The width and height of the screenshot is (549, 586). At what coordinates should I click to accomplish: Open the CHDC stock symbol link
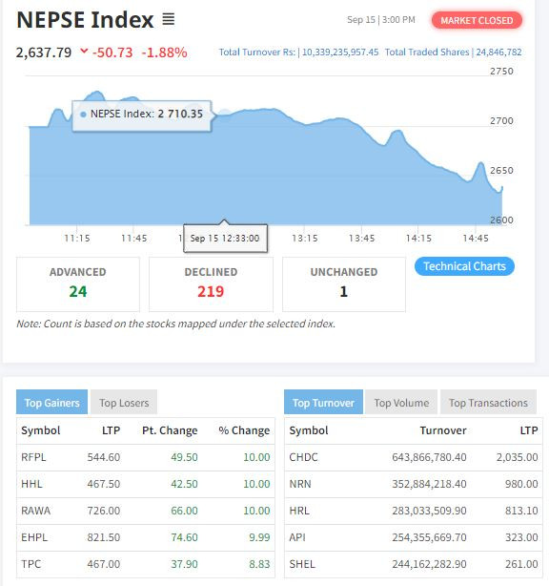click(x=303, y=457)
